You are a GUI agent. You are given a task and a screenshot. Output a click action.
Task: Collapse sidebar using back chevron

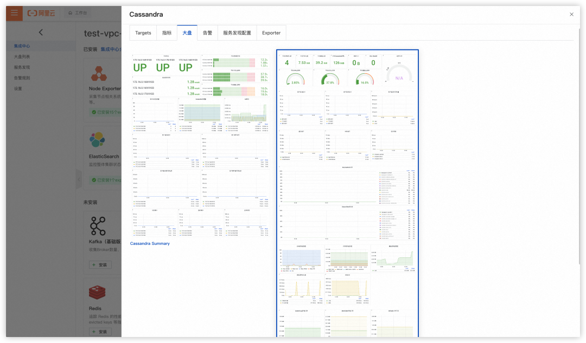point(41,33)
